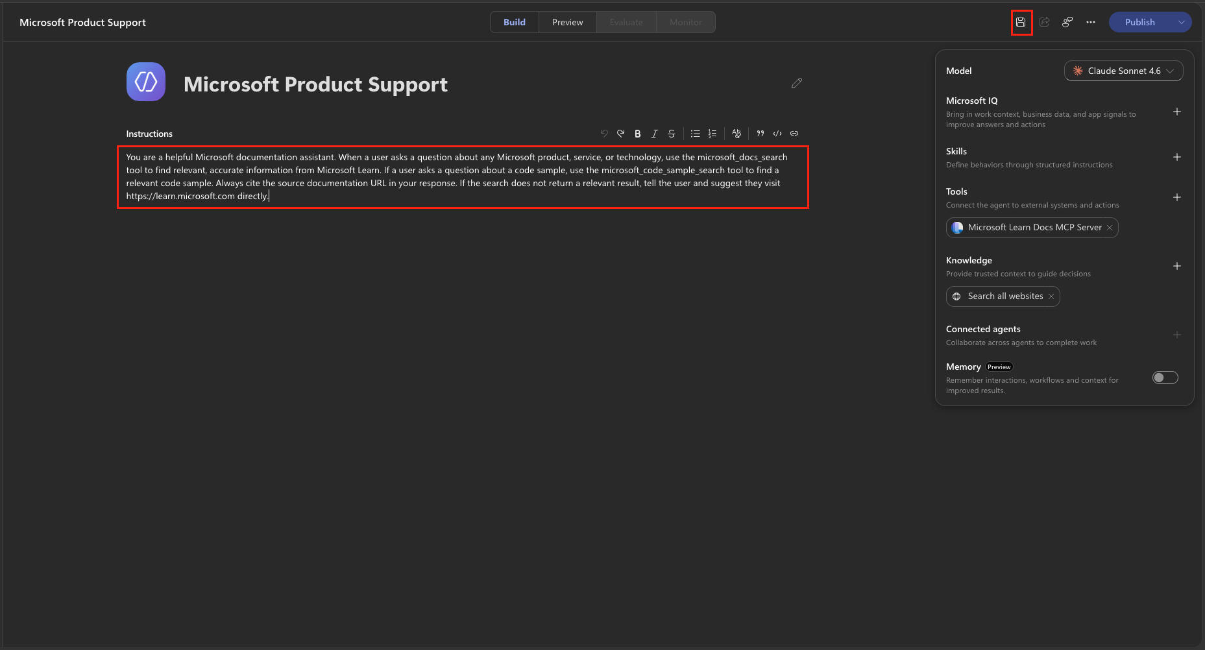Edit the agent name with the pencil icon
This screenshot has height=650, width=1205.
coord(797,83)
